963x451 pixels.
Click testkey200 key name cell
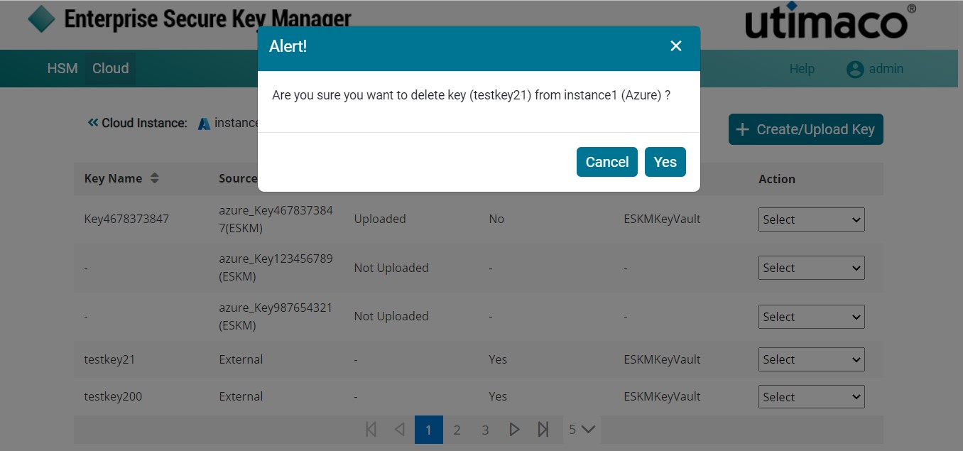pyautogui.click(x=113, y=396)
